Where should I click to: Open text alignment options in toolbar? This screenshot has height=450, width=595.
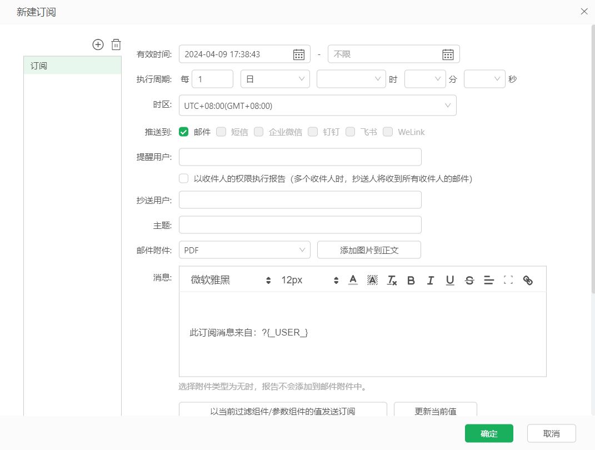pos(489,280)
